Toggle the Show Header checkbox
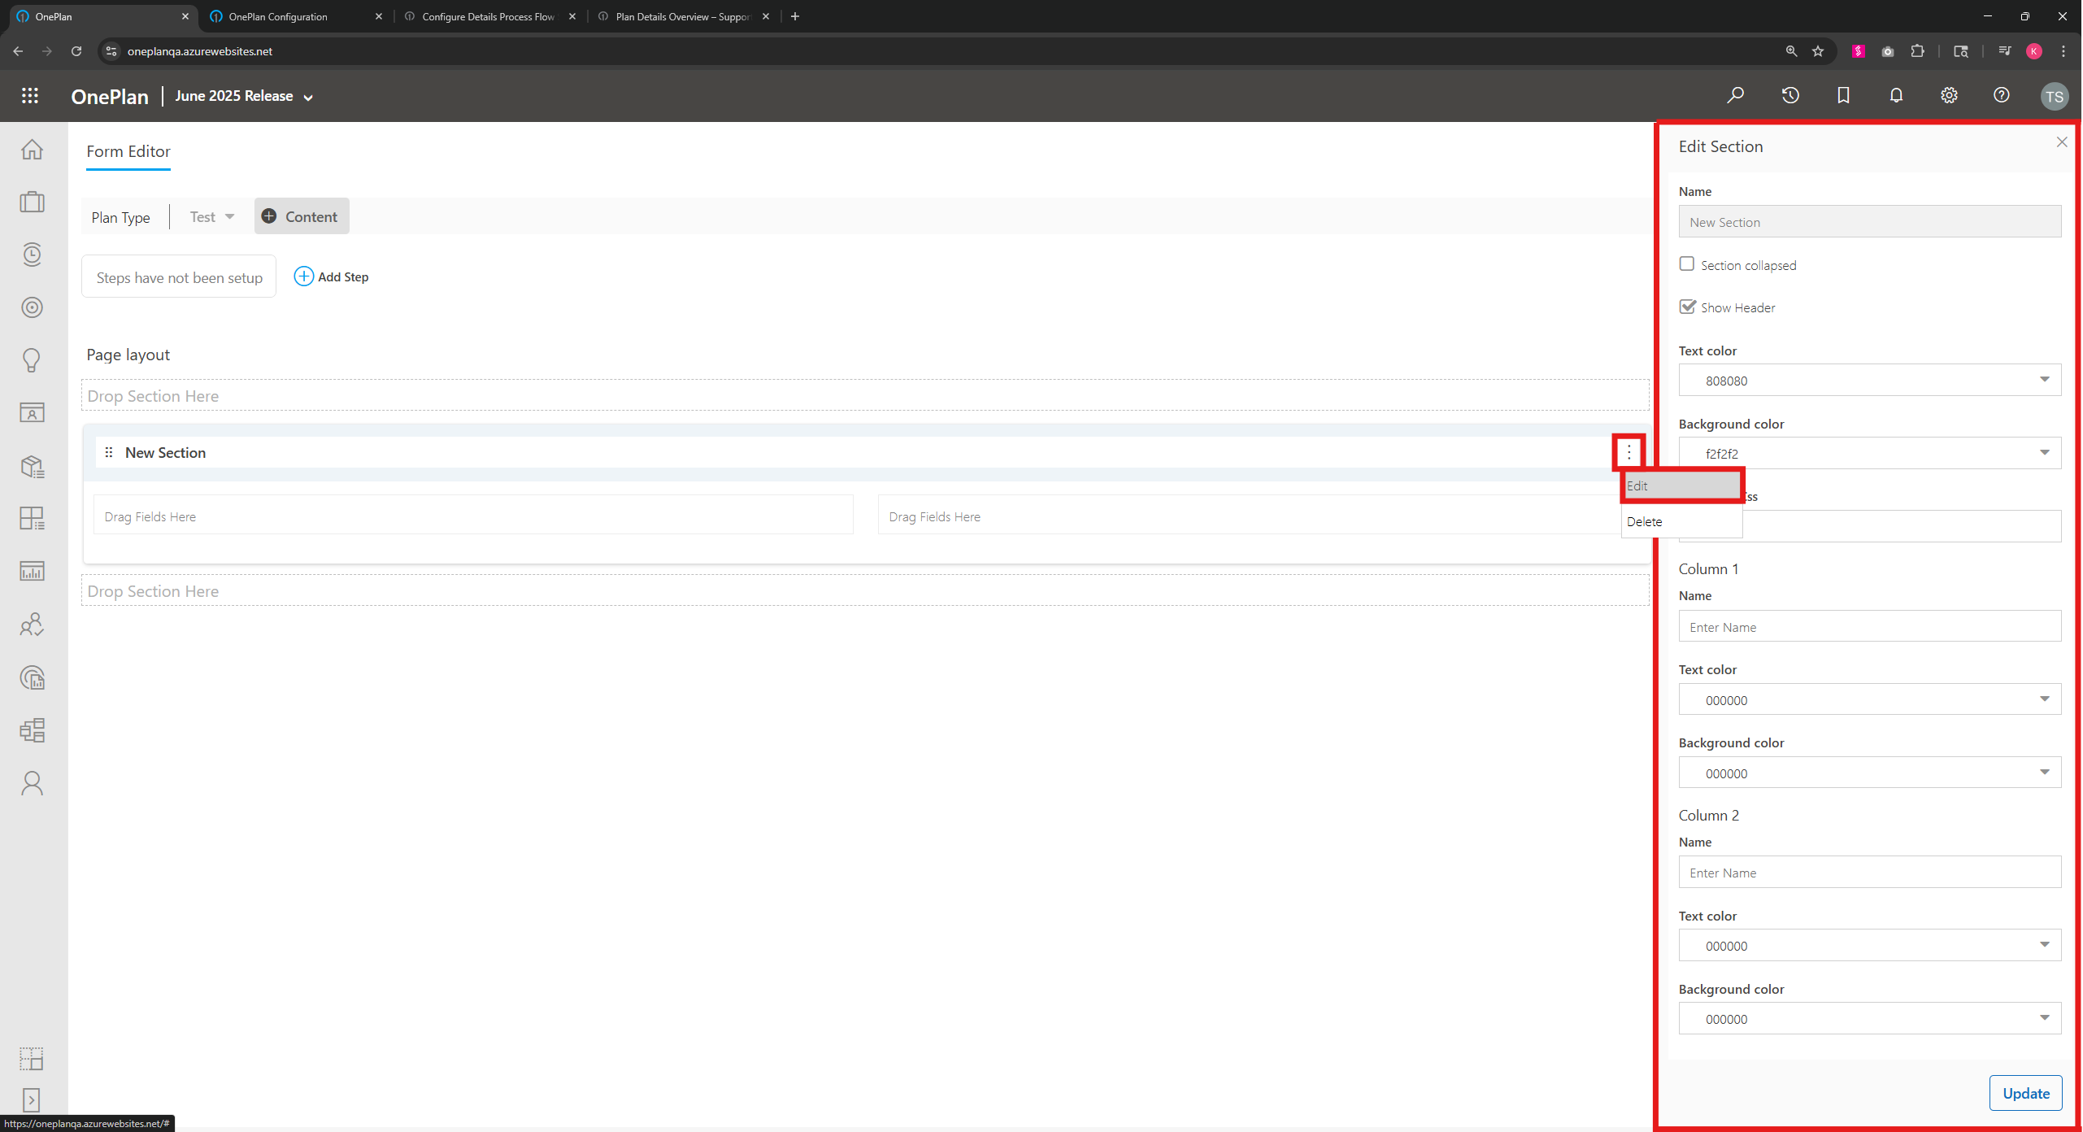2083x1132 pixels. (x=1687, y=307)
